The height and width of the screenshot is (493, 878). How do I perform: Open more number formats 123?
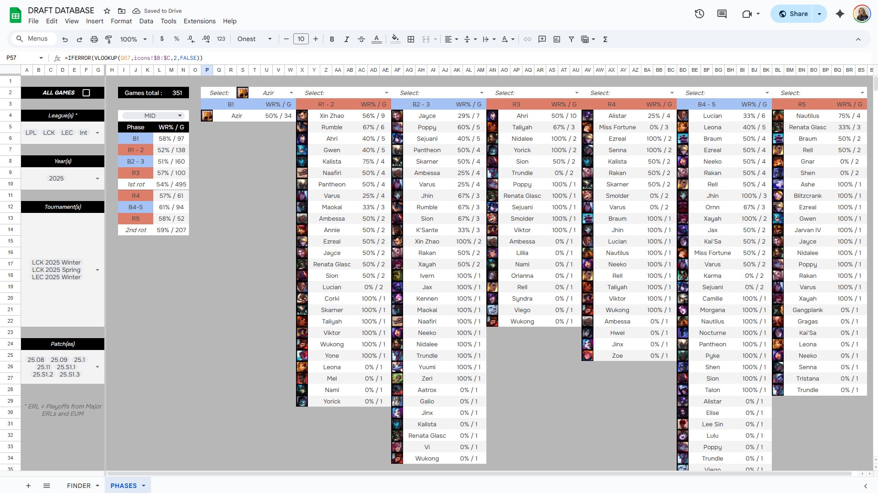click(221, 39)
